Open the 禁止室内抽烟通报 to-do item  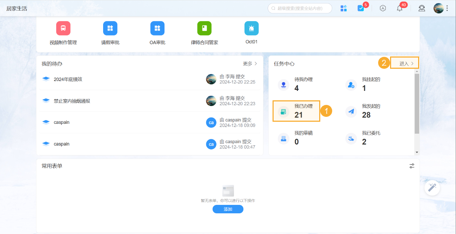pos(72,101)
